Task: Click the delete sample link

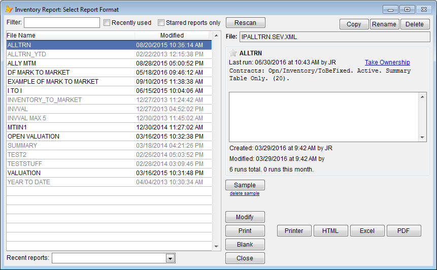Action: [245, 193]
